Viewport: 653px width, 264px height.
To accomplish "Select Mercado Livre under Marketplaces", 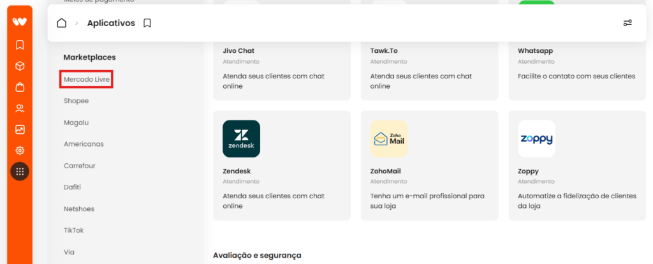I will [x=86, y=79].
